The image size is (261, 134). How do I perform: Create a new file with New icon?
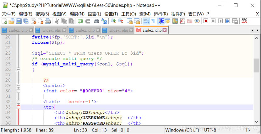4,21
